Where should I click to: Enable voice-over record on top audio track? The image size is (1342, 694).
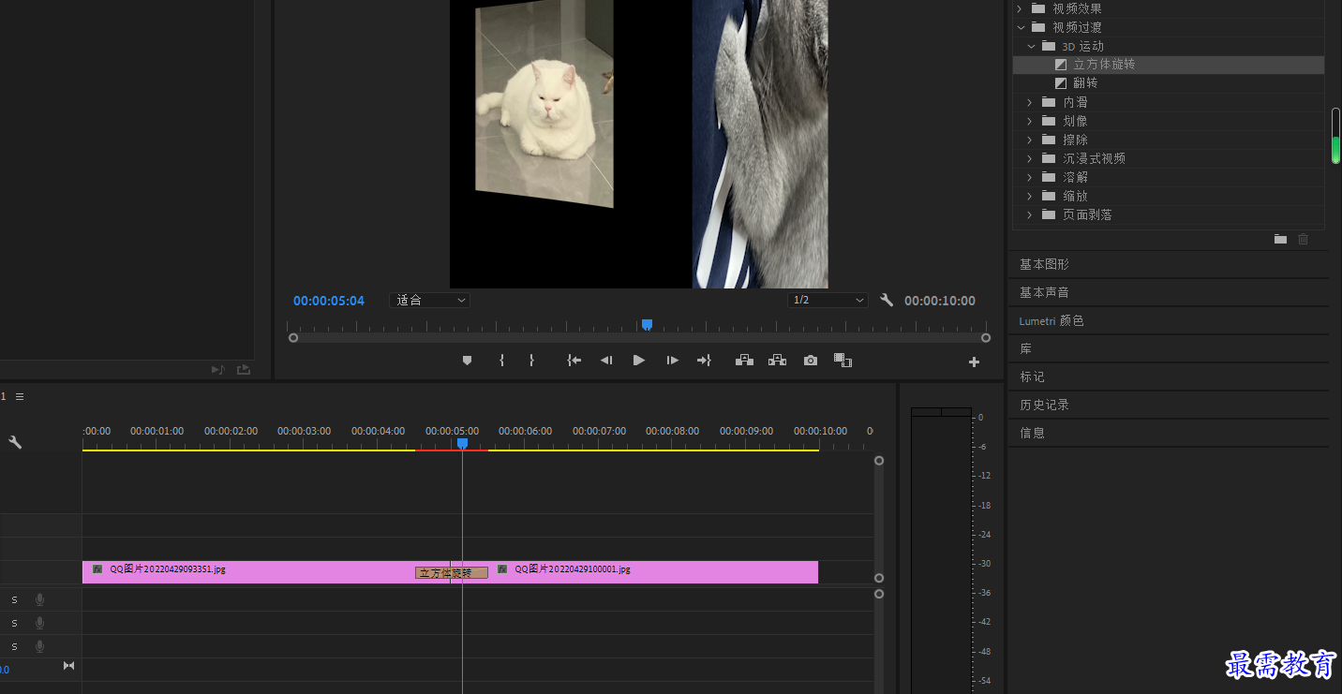click(x=39, y=599)
